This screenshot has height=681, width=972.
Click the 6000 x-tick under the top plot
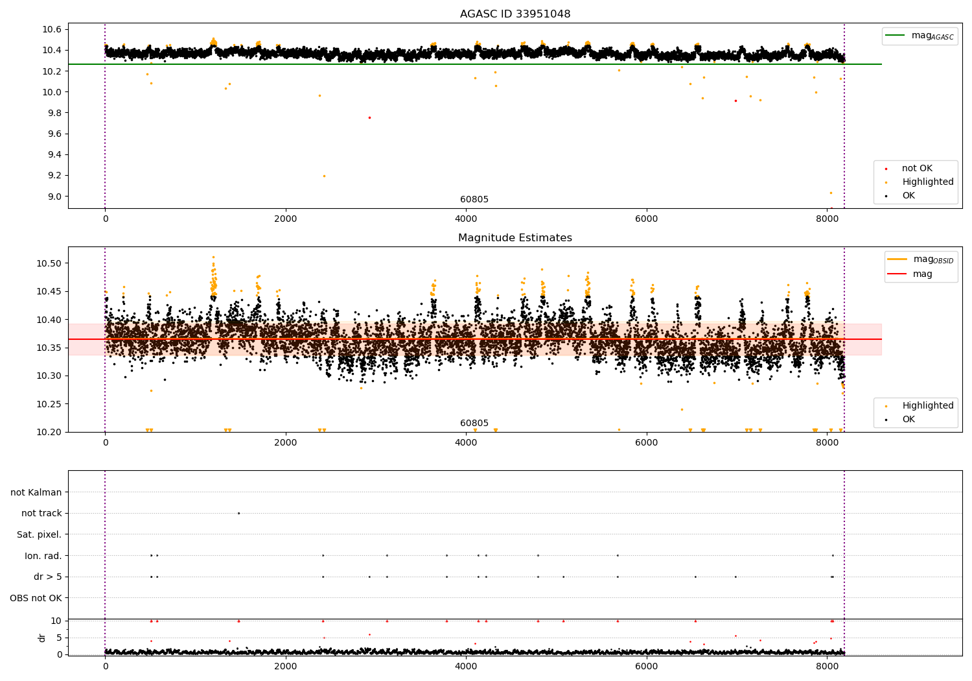646,219
